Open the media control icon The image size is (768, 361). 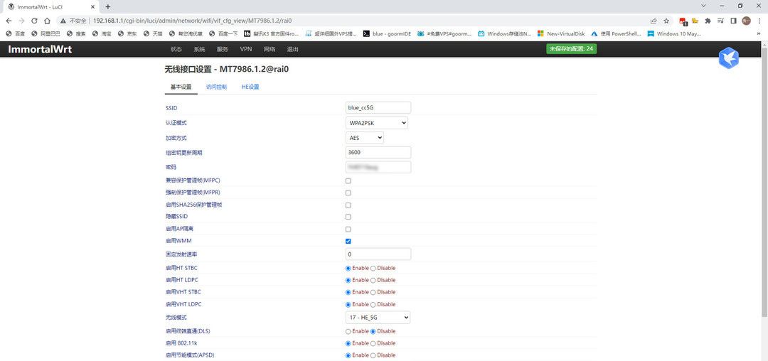point(720,21)
